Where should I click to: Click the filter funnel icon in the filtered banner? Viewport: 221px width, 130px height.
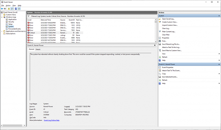(x=28, y=16)
